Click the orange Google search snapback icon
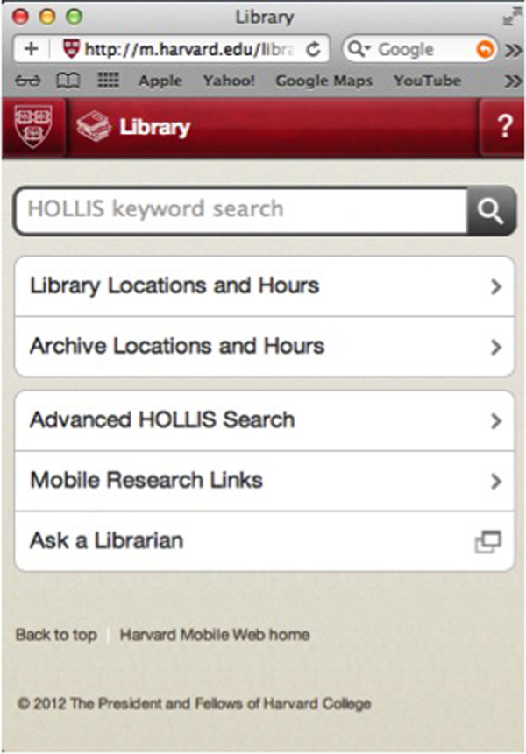Screen dimensions: 526x754 (x=484, y=49)
